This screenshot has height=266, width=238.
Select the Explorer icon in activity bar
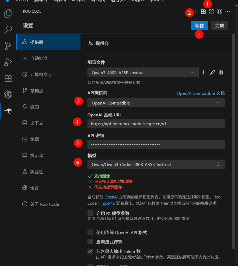8,13
